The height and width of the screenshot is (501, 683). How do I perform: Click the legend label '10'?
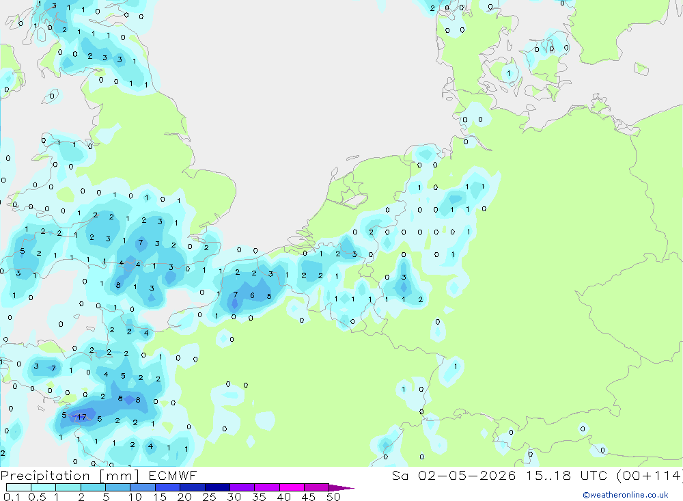(135, 497)
